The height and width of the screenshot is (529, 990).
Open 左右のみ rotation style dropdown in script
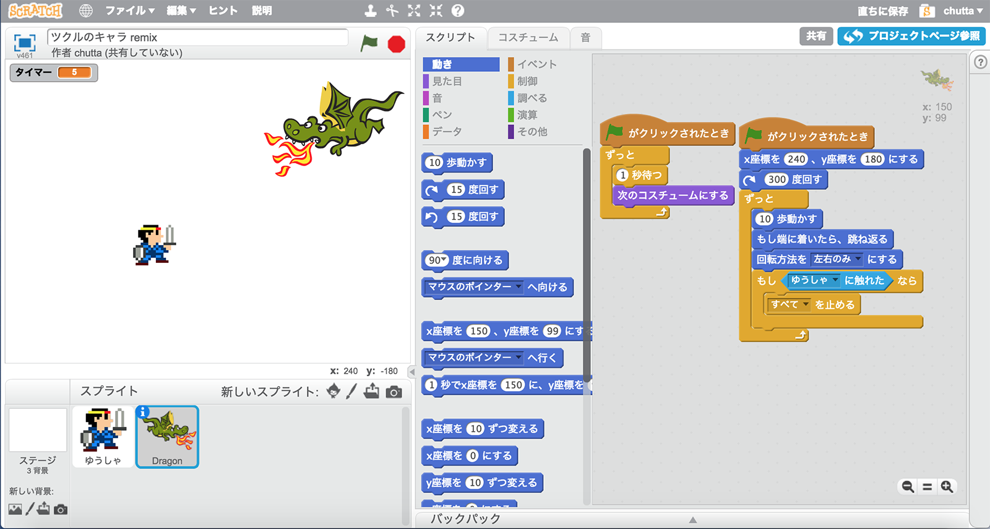click(858, 259)
